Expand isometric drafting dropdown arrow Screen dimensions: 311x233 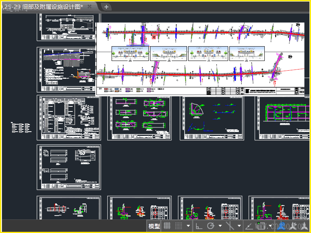coord(239,226)
